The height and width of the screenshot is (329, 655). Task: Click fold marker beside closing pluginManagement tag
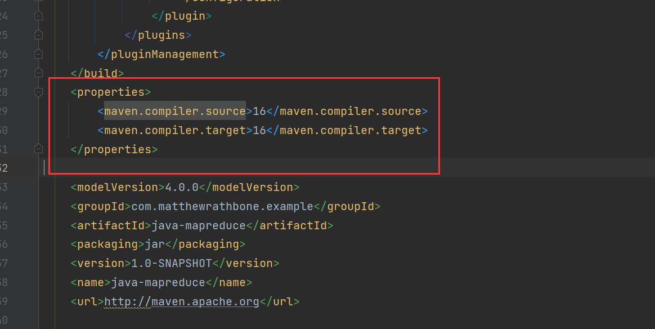tap(38, 54)
